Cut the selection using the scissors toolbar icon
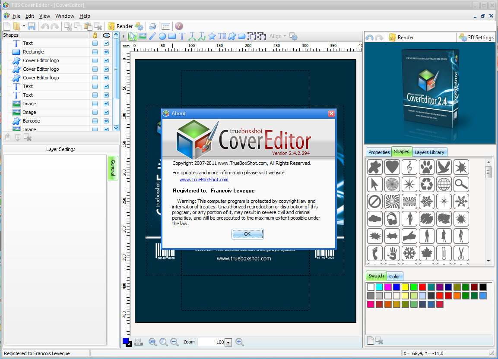498x359 pixels. point(68,26)
